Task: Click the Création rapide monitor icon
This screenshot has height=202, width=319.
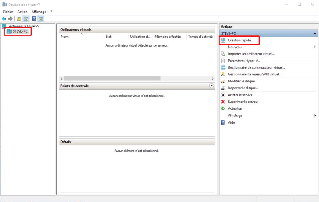Action: point(223,40)
